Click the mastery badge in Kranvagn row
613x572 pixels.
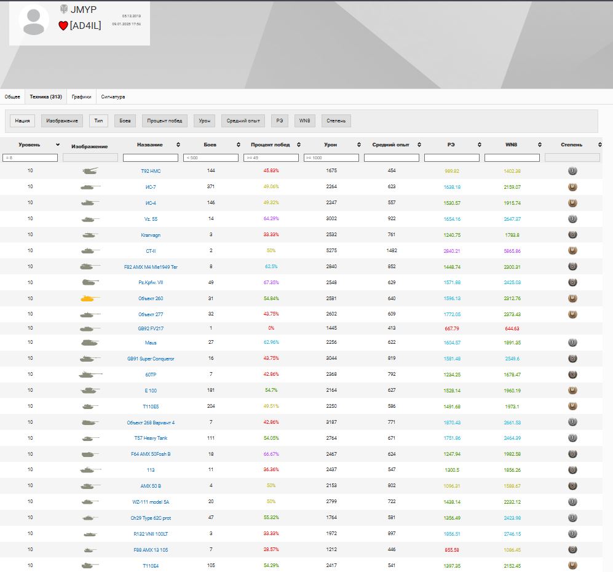coord(572,235)
